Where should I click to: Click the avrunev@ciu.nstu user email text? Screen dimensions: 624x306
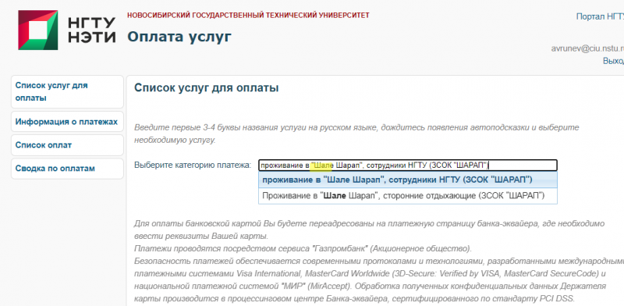(587, 48)
